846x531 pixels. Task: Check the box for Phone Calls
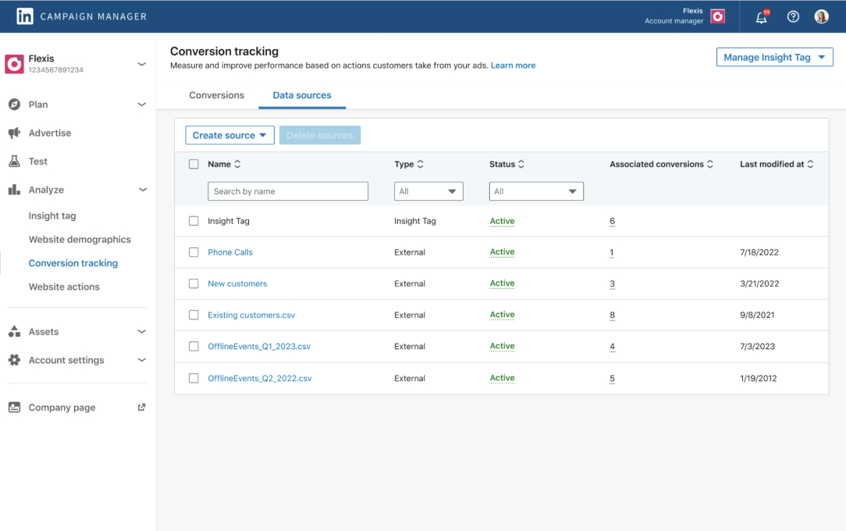tap(194, 251)
